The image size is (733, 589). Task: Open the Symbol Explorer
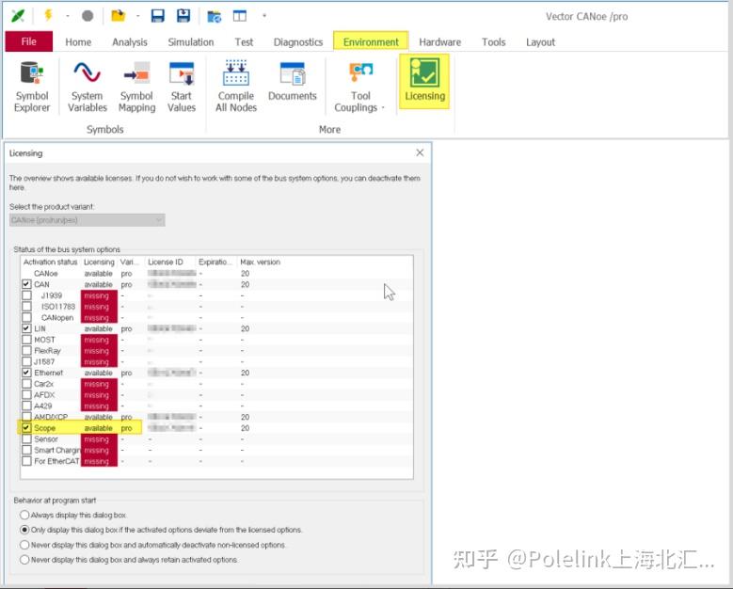[x=32, y=87]
